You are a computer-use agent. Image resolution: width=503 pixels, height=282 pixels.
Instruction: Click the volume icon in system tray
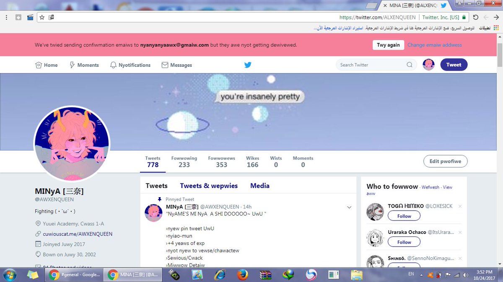[465, 274]
